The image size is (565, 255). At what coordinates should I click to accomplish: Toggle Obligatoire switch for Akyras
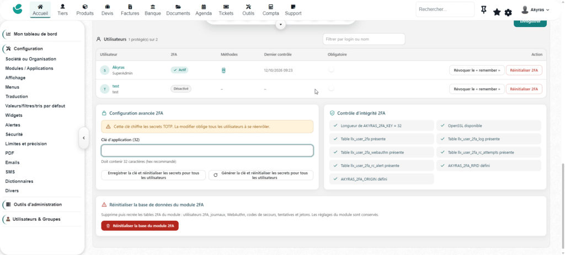pos(331,70)
